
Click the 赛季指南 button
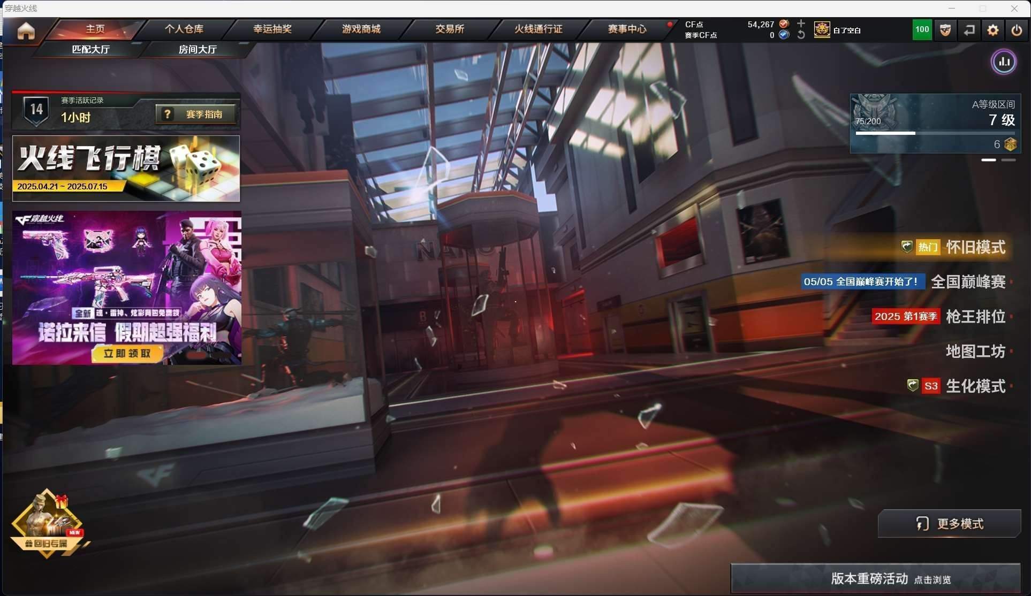tap(196, 114)
